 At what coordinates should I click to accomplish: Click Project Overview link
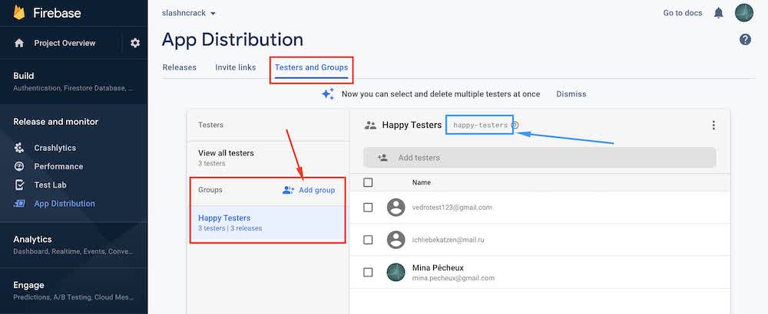(65, 43)
